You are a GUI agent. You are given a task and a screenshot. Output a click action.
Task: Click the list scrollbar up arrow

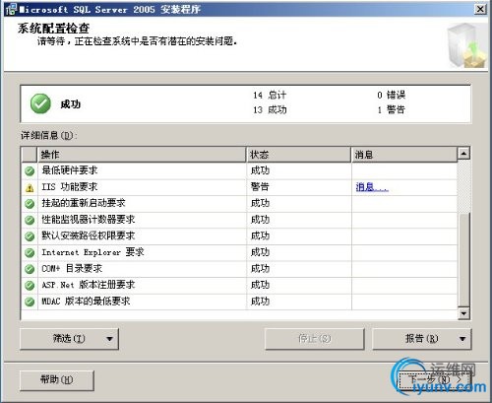point(463,154)
